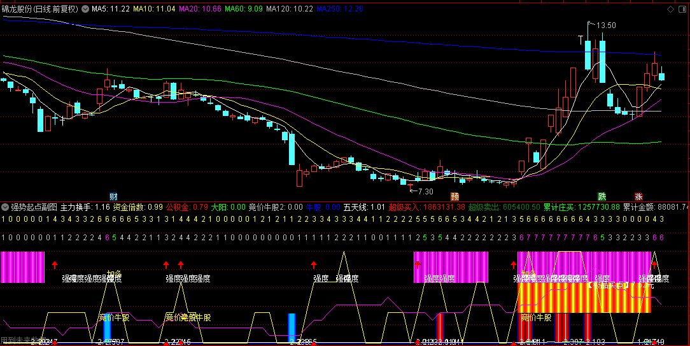Click the flag marker beside 13.50 high
690x346 pixels.
(590, 24)
